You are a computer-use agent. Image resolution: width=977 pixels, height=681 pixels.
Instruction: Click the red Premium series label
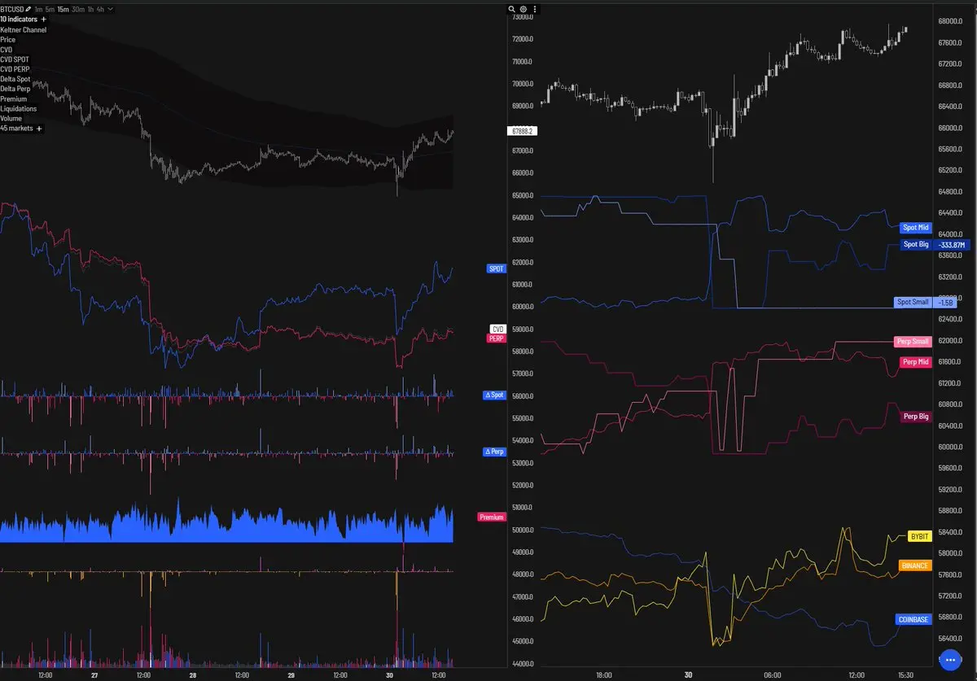492,517
